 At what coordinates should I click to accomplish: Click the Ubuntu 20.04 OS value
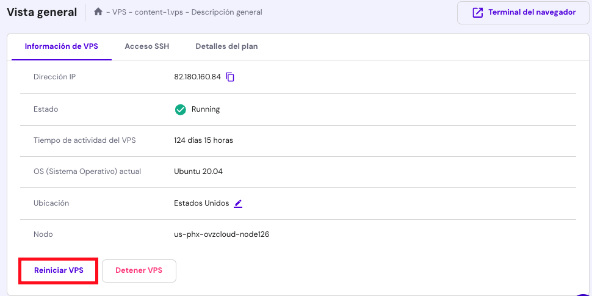click(x=198, y=171)
